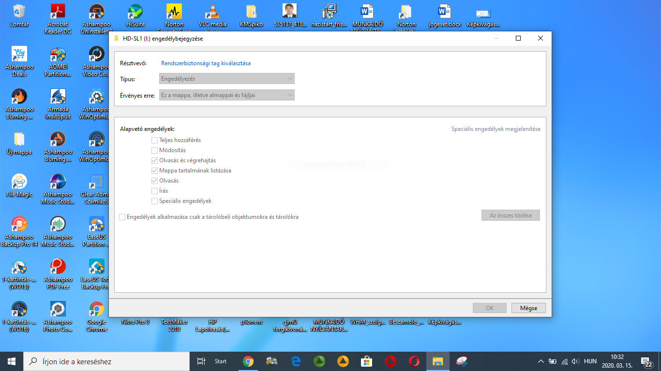Image resolution: width=661 pixels, height=371 pixels.
Task: Select the hazistart_fris installer icon
Action: pos(329,15)
